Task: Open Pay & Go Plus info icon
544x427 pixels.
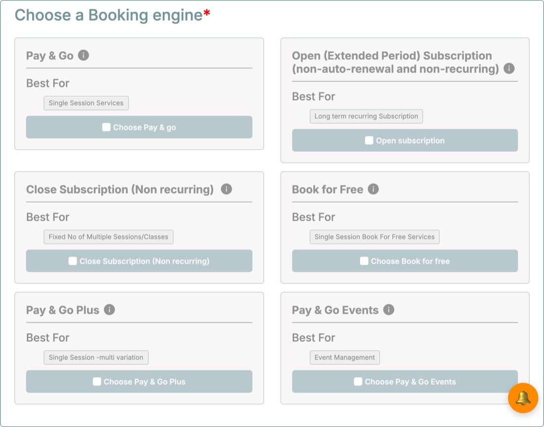Action: point(109,310)
